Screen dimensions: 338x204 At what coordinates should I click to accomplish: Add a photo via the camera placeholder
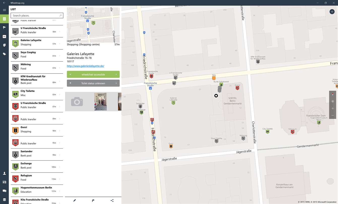click(x=77, y=102)
